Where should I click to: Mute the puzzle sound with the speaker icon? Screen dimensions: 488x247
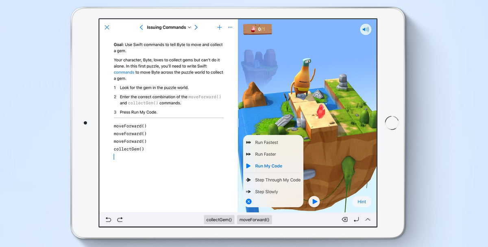365,29
